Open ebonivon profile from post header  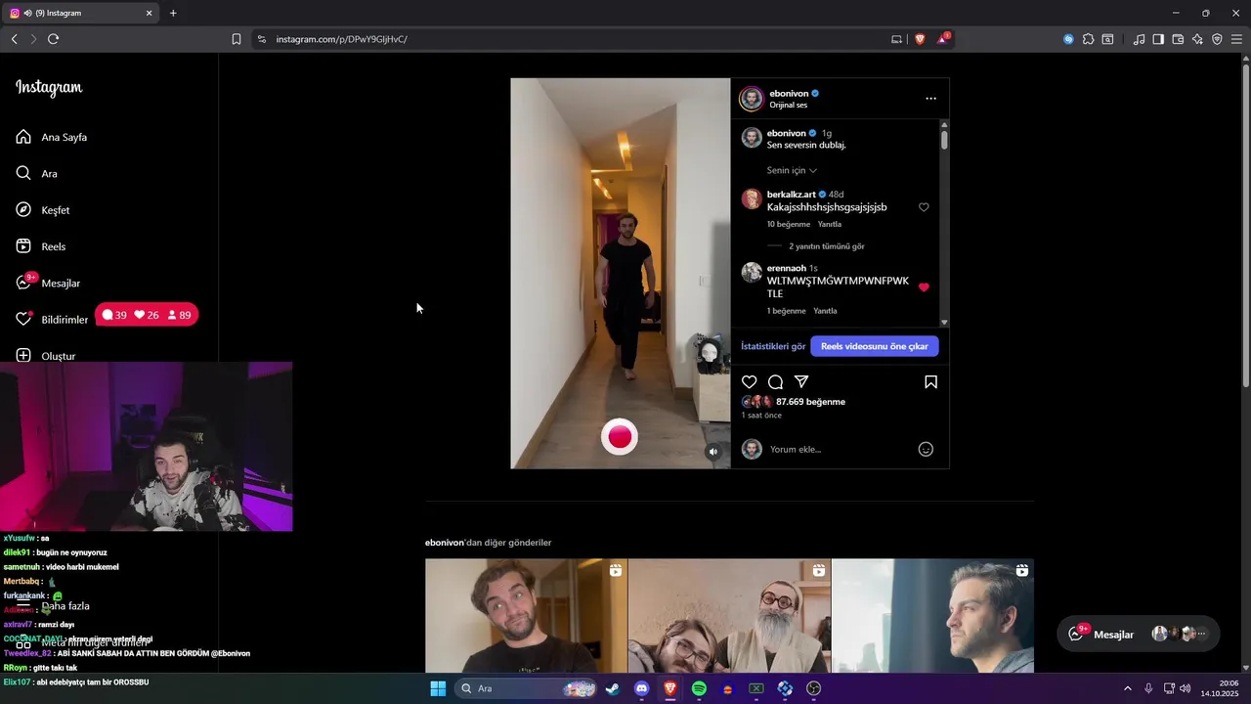(789, 94)
